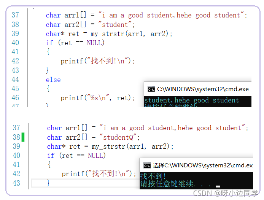Image resolution: width=264 pixels, height=200 pixels.
Task: Click lower line 42 printf "找不到!\n"
Action: [99, 174]
